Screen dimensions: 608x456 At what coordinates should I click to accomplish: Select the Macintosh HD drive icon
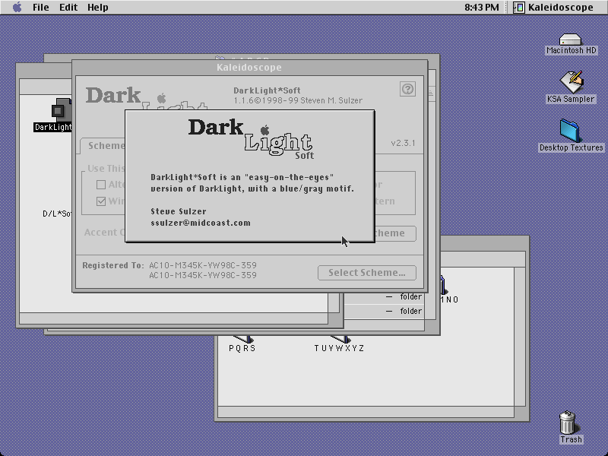tap(572, 44)
